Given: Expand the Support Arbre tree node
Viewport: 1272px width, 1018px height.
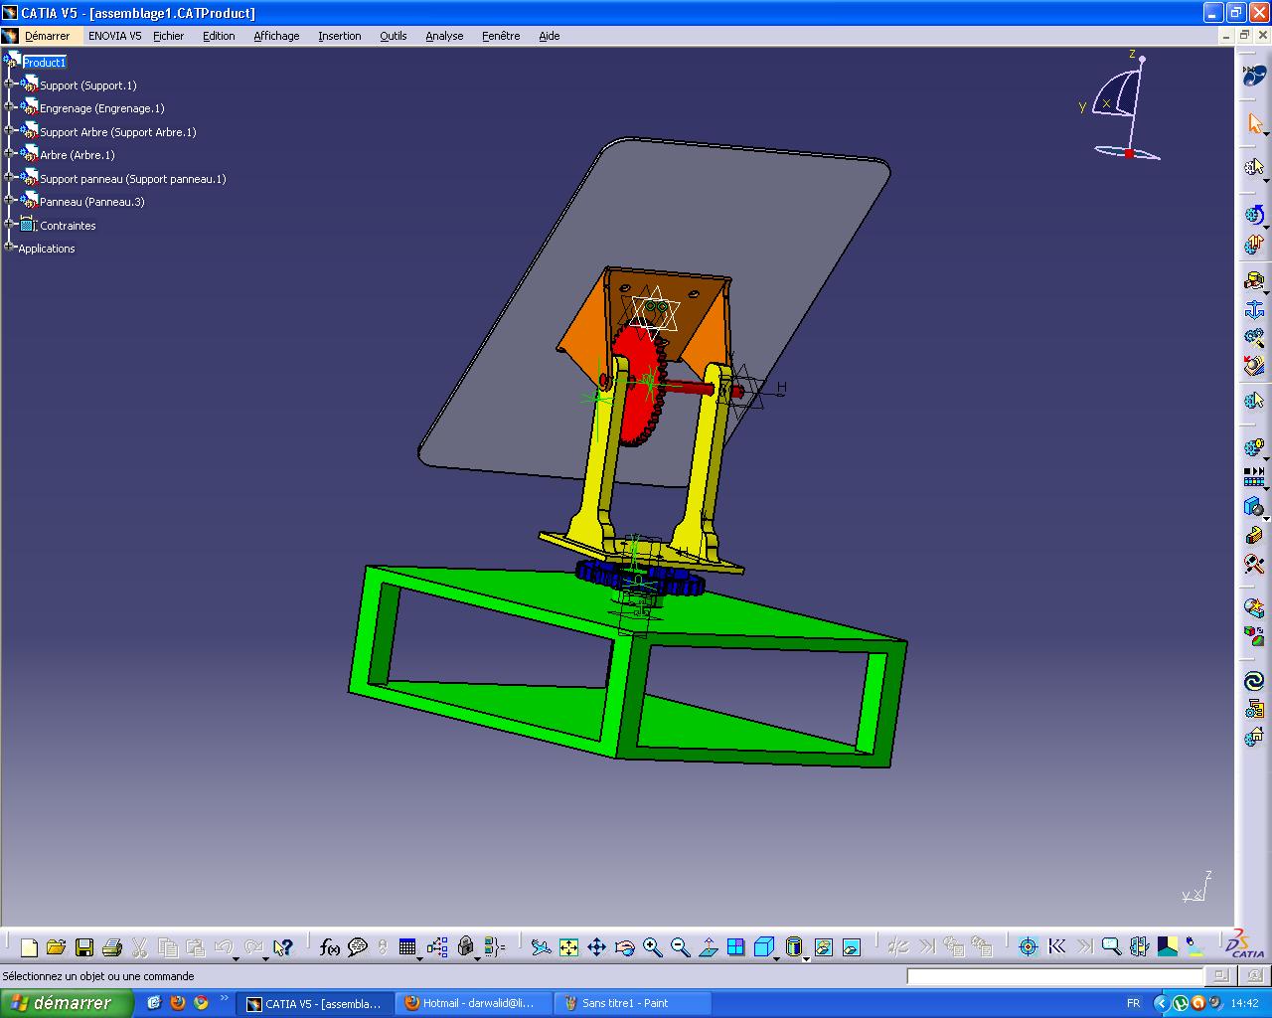Looking at the screenshot, I should click(x=9, y=132).
